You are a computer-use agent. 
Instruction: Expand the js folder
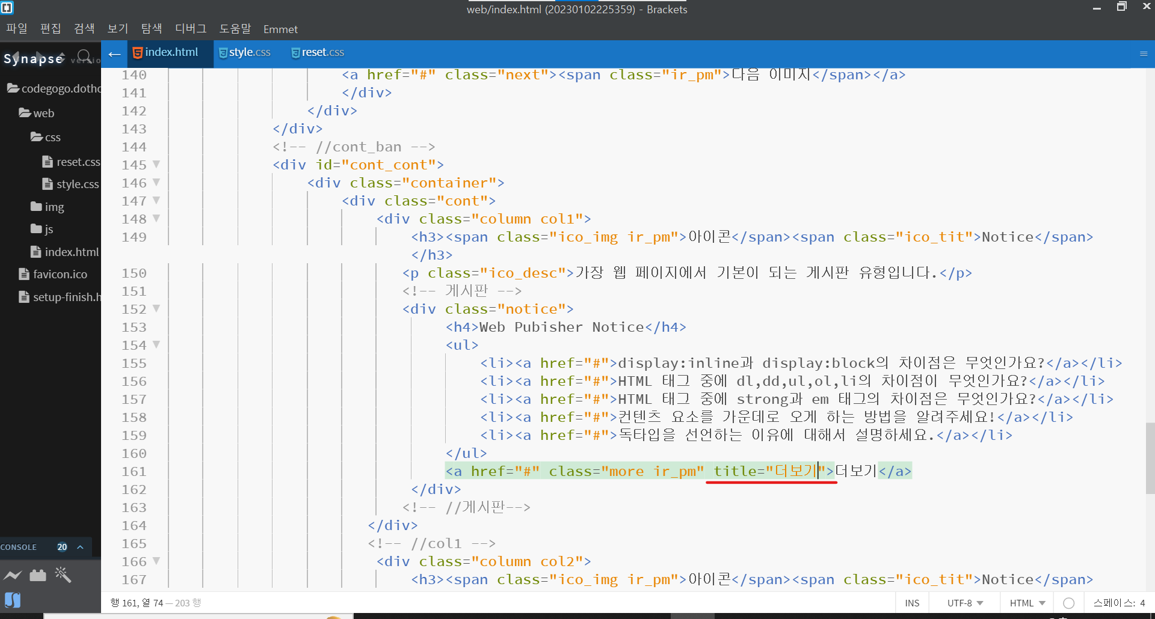click(x=42, y=229)
